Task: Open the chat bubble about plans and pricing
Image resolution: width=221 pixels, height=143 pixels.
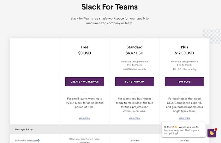Action: pos(183,129)
